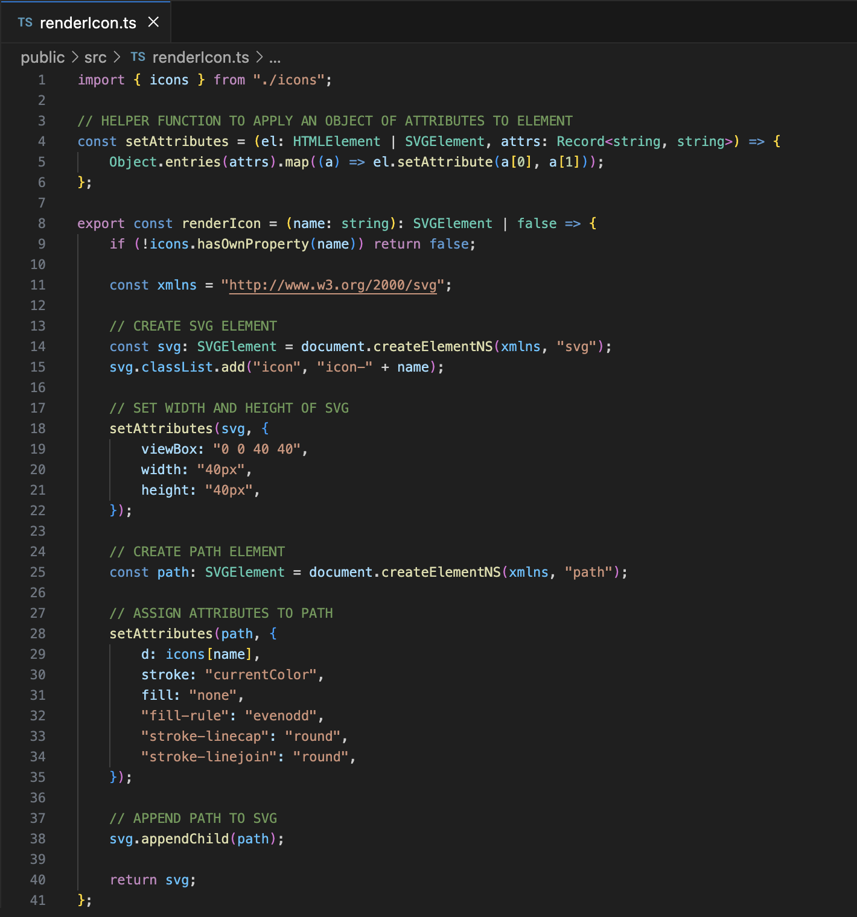Image resolution: width=857 pixels, height=917 pixels.
Task: Click the renderIcon function name
Action: pyautogui.click(x=221, y=223)
